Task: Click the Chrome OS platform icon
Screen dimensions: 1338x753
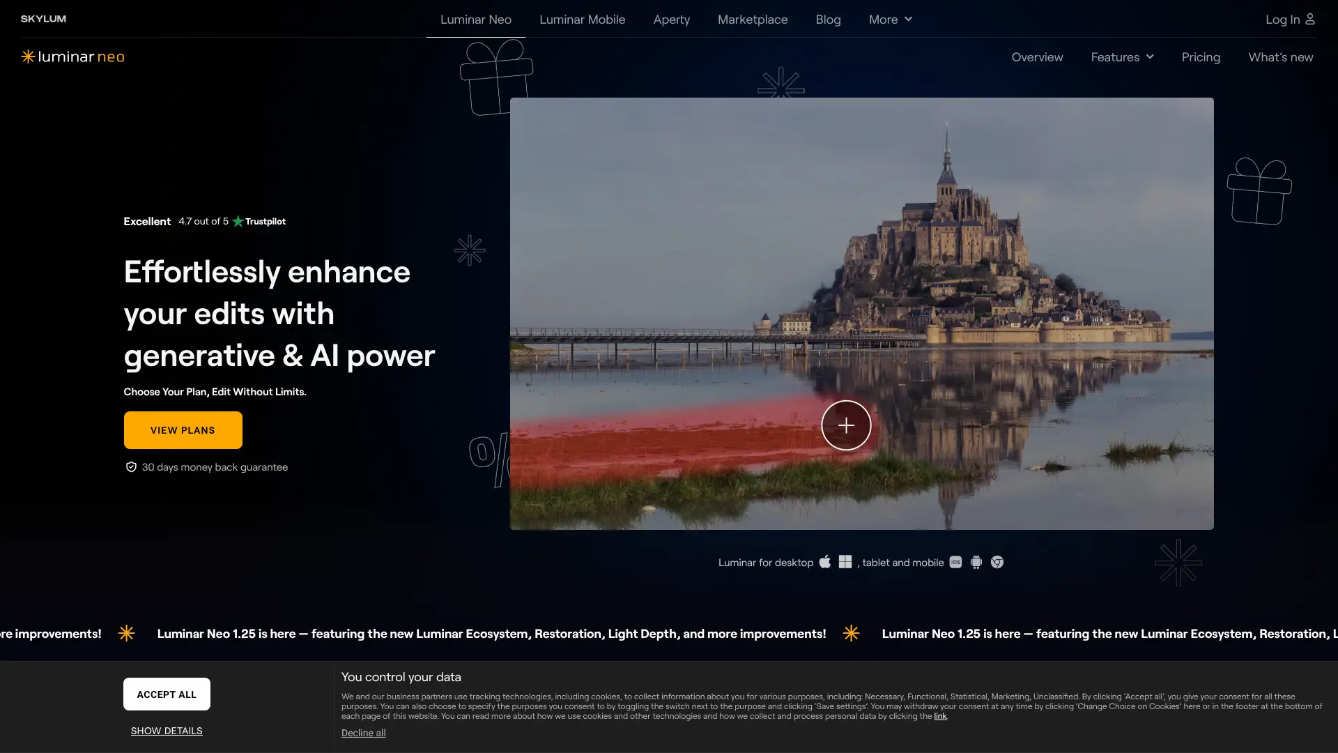Action: point(997,562)
